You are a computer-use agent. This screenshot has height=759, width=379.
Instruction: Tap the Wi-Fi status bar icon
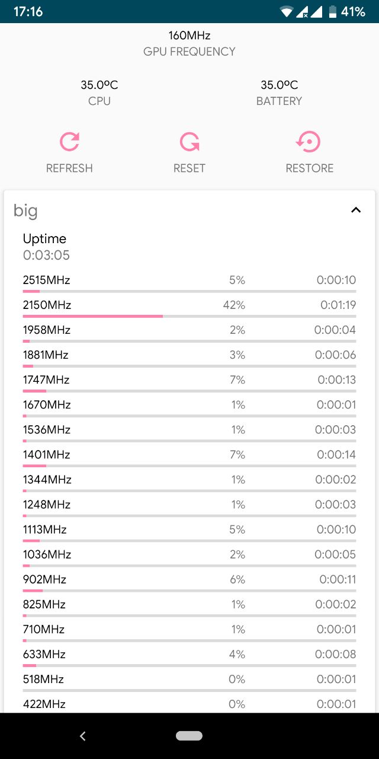(287, 11)
